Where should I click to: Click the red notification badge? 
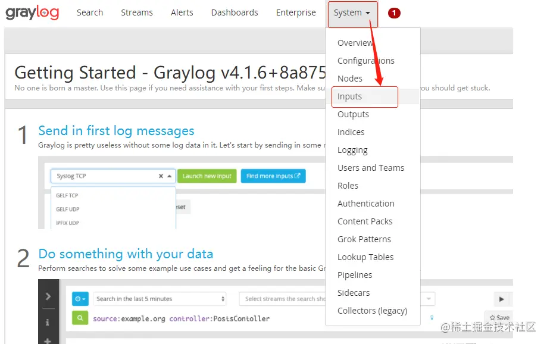pyautogui.click(x=394, y=13)
